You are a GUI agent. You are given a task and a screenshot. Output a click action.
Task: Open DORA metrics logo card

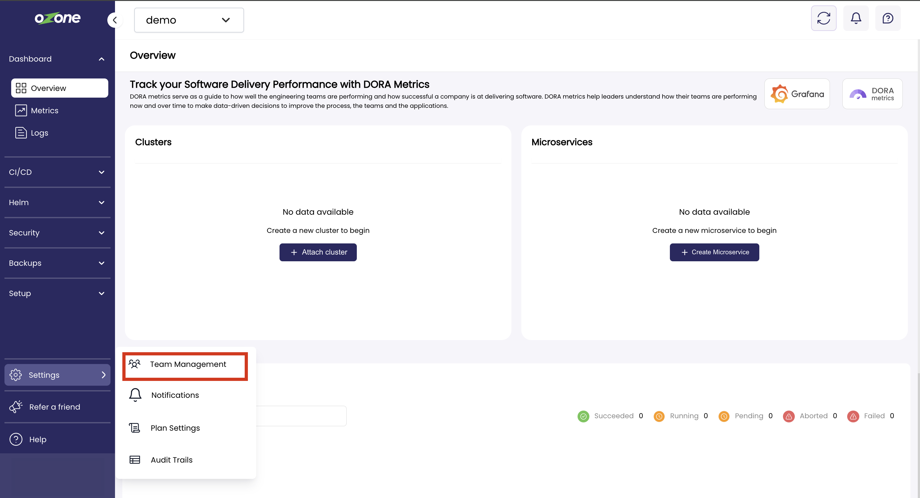click(x=872, y=94)
